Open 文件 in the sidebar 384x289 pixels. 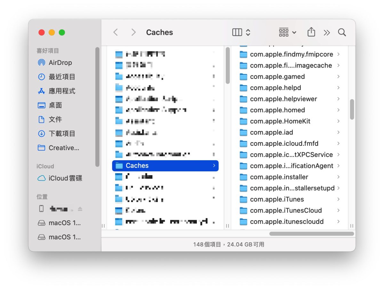pos(50,119)
